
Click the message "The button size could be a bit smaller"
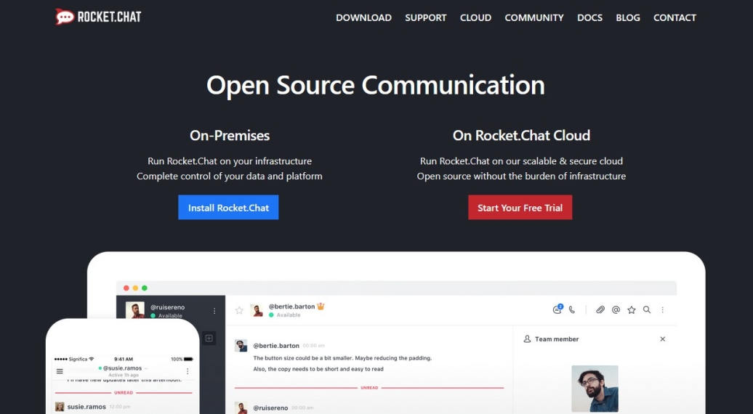coord(342,358)
